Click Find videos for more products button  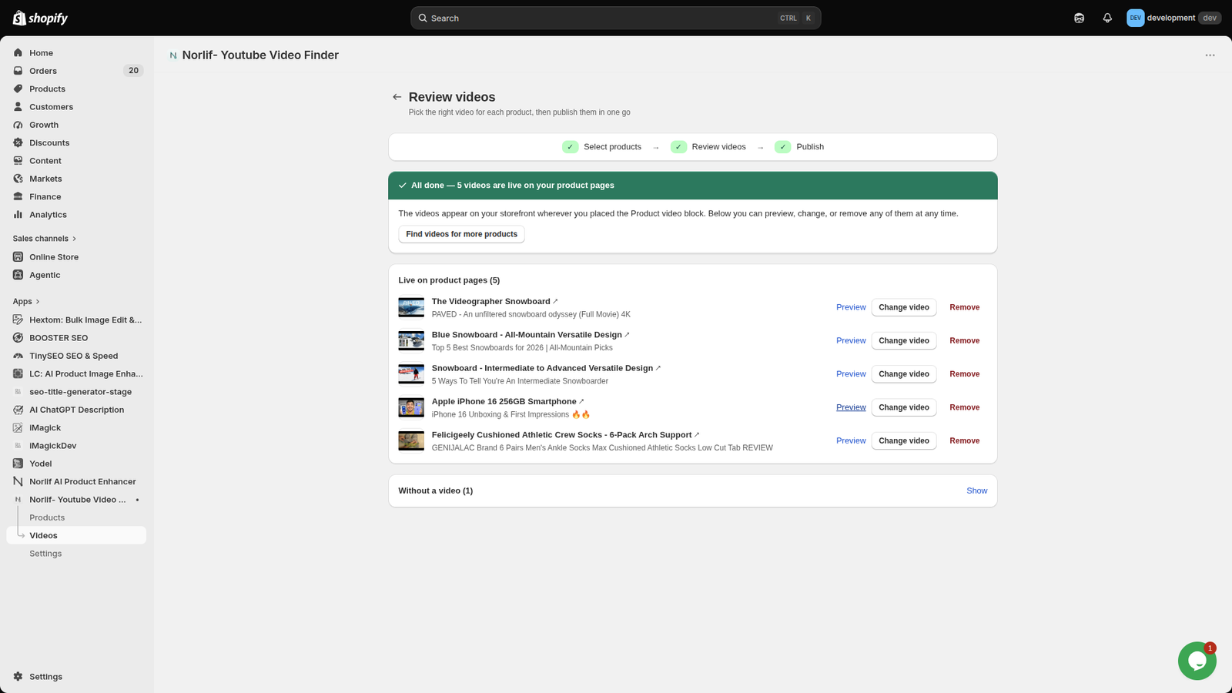point(461,234)
